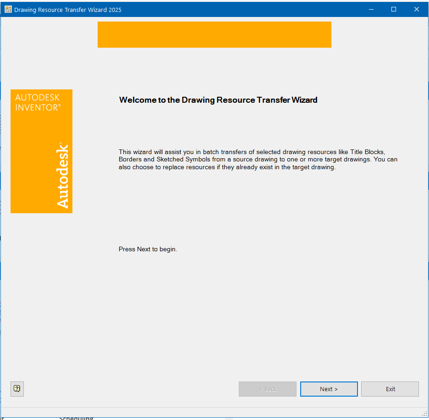Click the Drawing Resource Transfer Wizard 2025 title text
Viewport: 429px width, 420px height.
(x=67, y=9)
